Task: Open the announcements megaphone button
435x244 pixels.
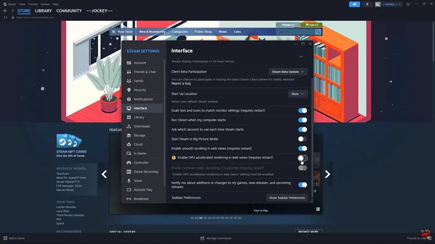Action: pyautogui.click(x=354, y=4)
